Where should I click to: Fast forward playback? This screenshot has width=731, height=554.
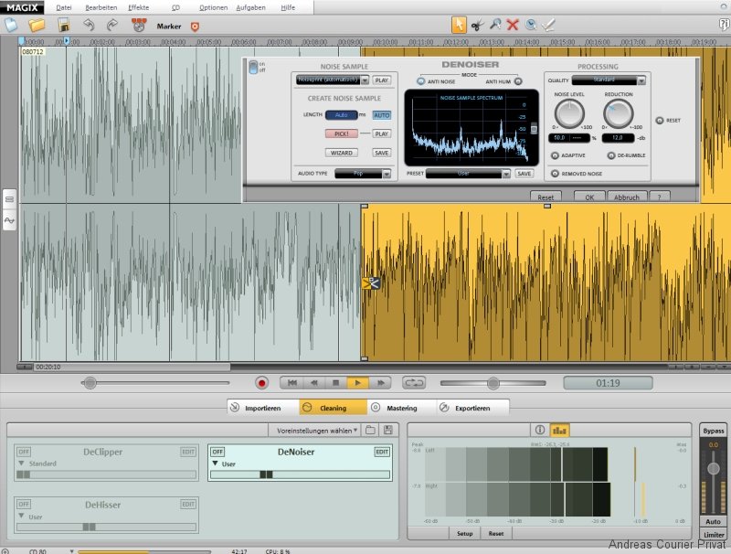pyautogui.click(x=380, y=383)
